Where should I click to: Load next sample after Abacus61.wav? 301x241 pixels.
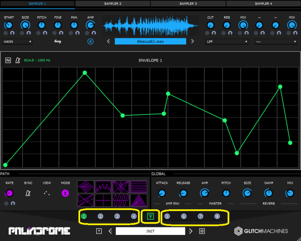tap(192, 41)
